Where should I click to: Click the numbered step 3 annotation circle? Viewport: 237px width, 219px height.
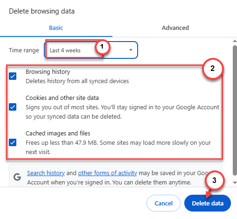215,180
